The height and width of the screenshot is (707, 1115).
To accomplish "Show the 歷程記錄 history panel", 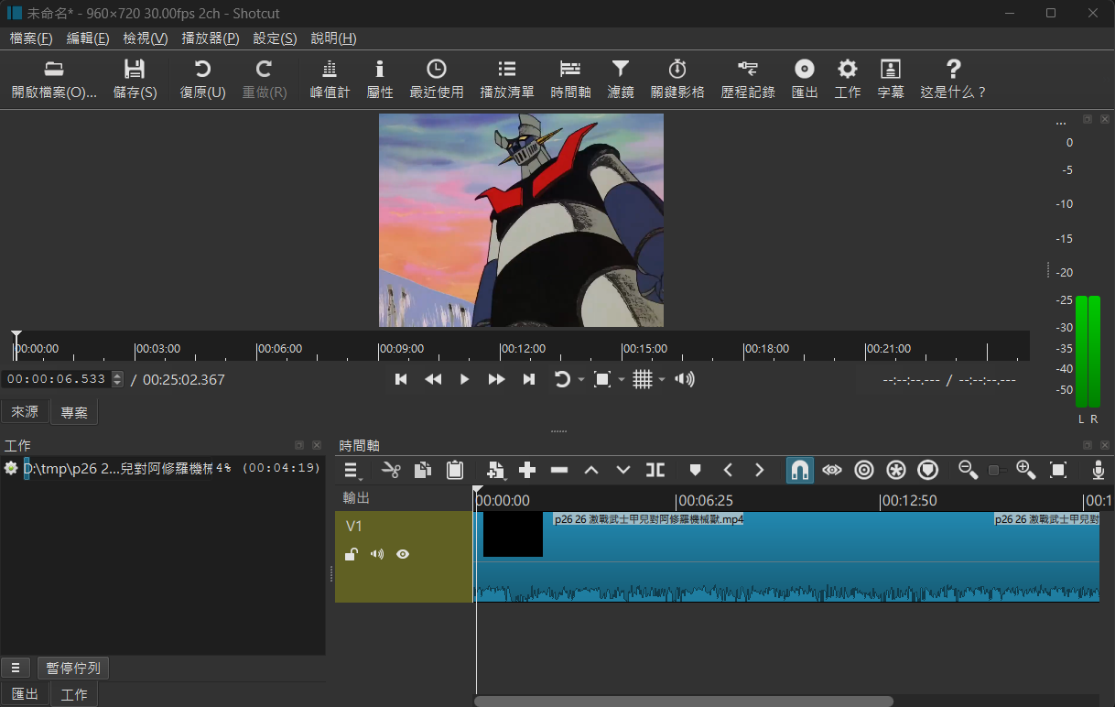I will (748, 80).
